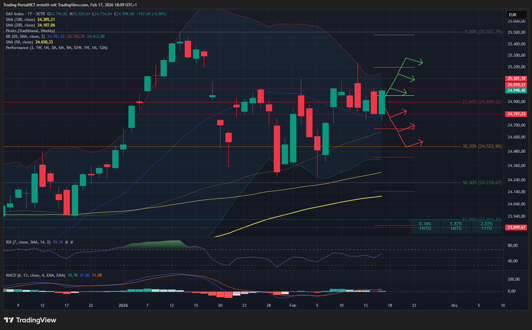This screenshot has width=532, height=330.
Task: Select the SMA (100, close) indicator legend
Action: coord(21,20)
